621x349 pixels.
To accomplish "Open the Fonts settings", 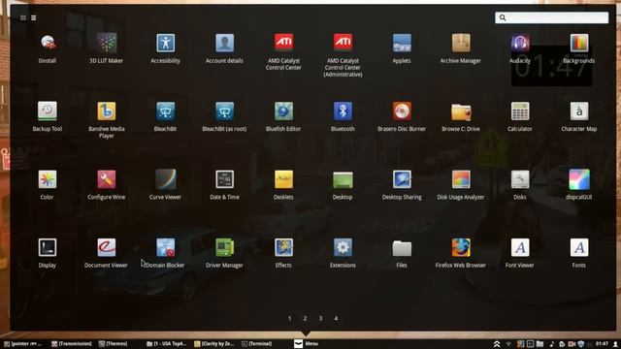I will click(x=578, y=253).
